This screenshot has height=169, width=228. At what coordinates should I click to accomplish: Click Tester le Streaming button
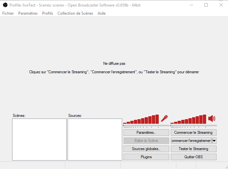point(193,149)
